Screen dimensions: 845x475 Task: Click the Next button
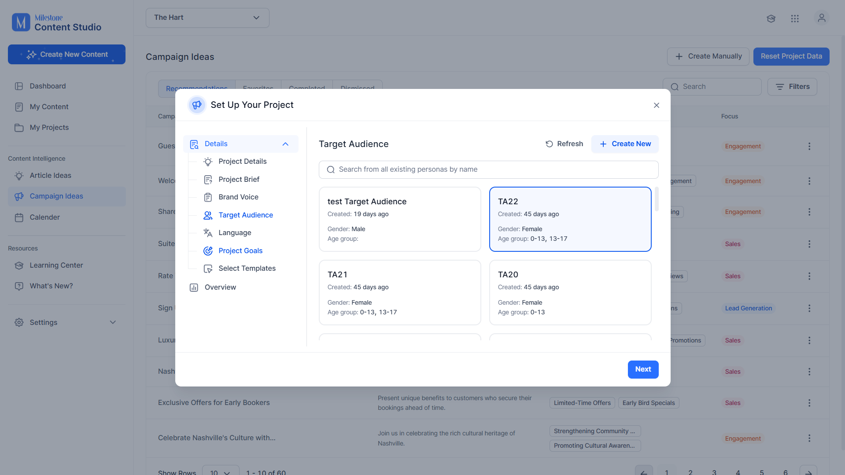click(x=643, y=369)
